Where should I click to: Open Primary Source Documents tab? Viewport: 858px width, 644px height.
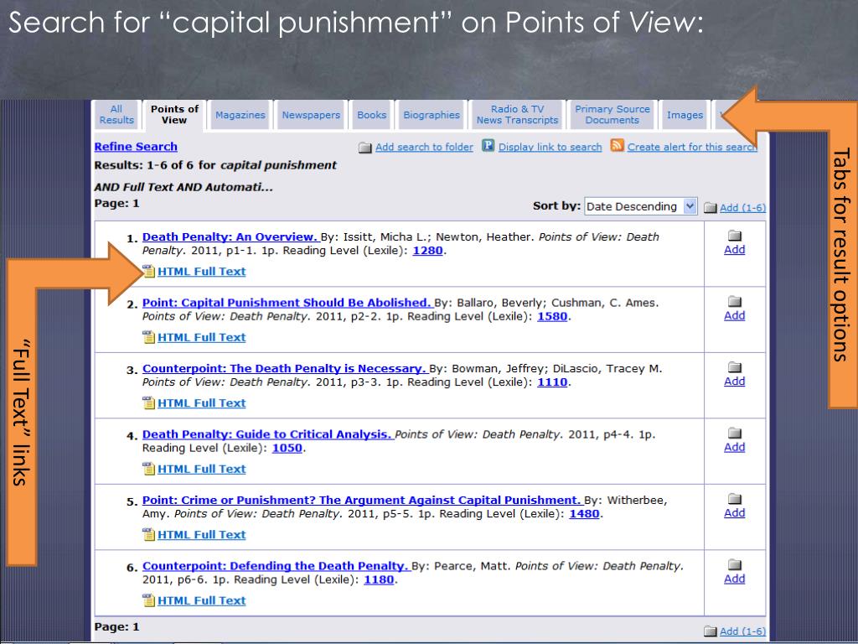(x=612, y=114)
